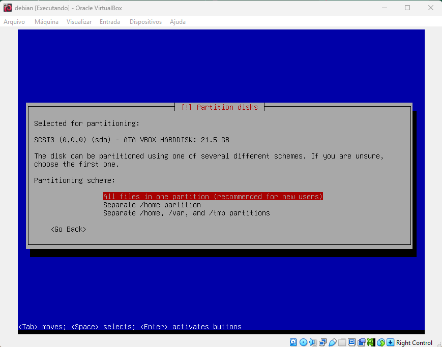Click the Tab moves help line

[130, 327]
